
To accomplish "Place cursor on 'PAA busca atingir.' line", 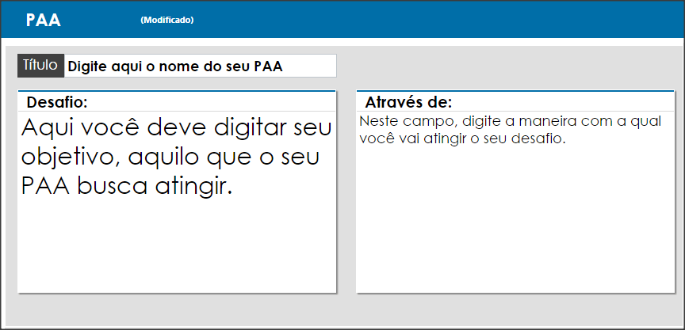I will [126, 186].
